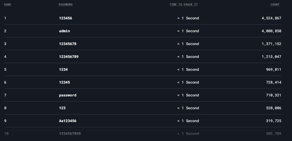The width and height of the screenshot is (292, 141).
Task: Click the count value 710,321
Action: pos(273,95)
